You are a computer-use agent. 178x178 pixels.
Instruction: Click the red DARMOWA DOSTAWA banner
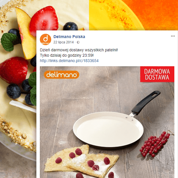pos(157,74)
